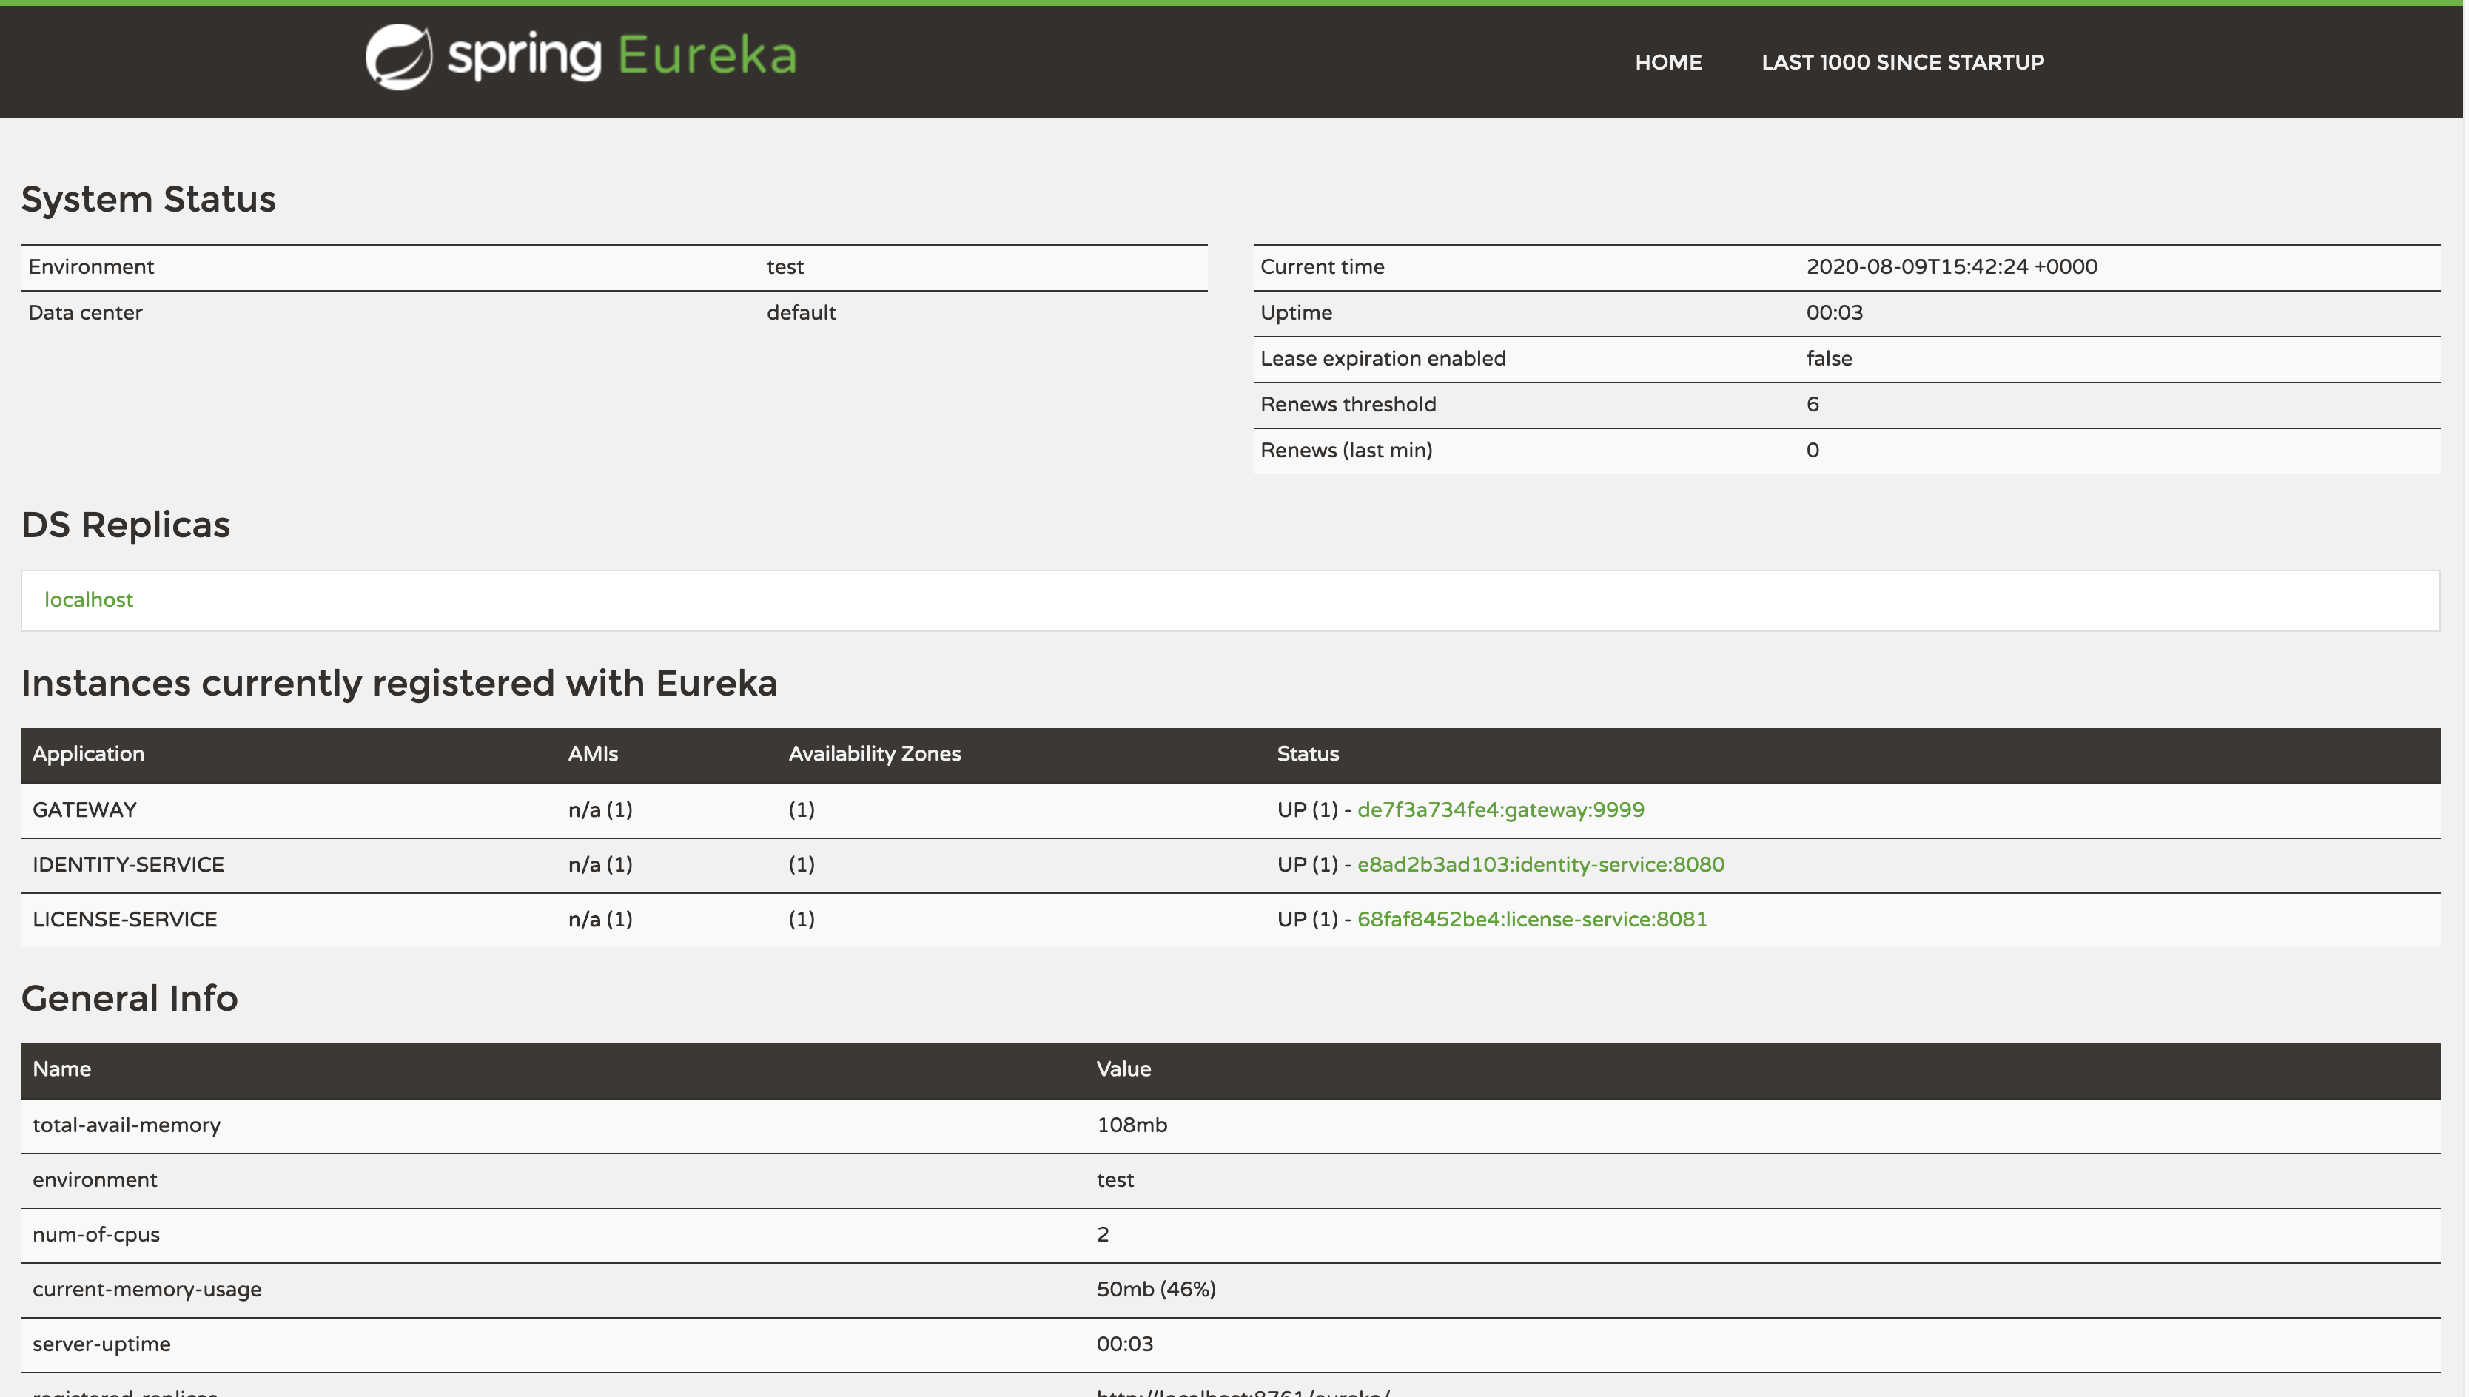Open the identity-service:8080 instance link
The width and height of the screenshot is (2469, 1397).
pyautogui.click(x=1540, y=864)
